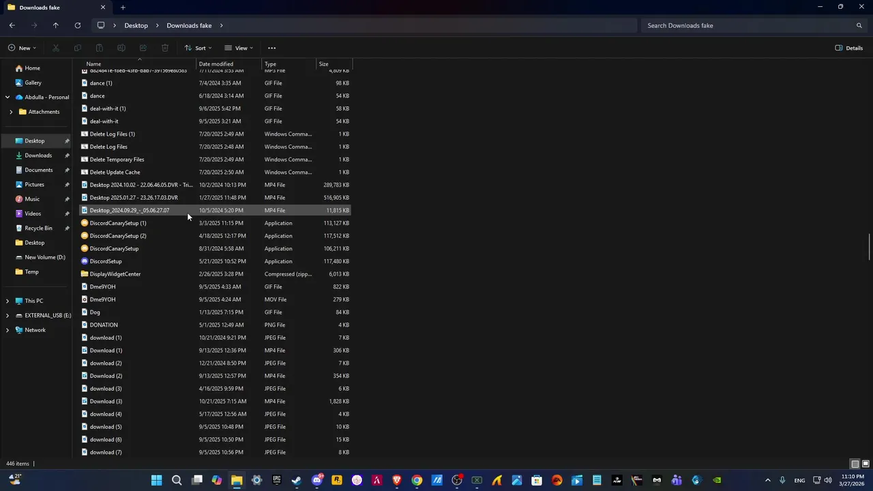The image size is (873, 491).
Task: Select the DONATION PNG file
Action: coord(216,325)
